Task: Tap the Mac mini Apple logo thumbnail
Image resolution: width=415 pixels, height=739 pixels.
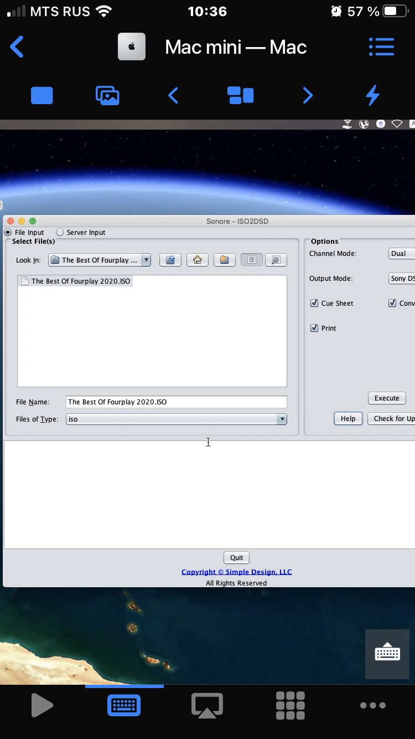Action: tap(132, 47)
